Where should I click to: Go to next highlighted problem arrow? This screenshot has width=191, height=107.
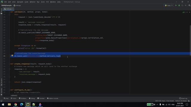[190, 12]
